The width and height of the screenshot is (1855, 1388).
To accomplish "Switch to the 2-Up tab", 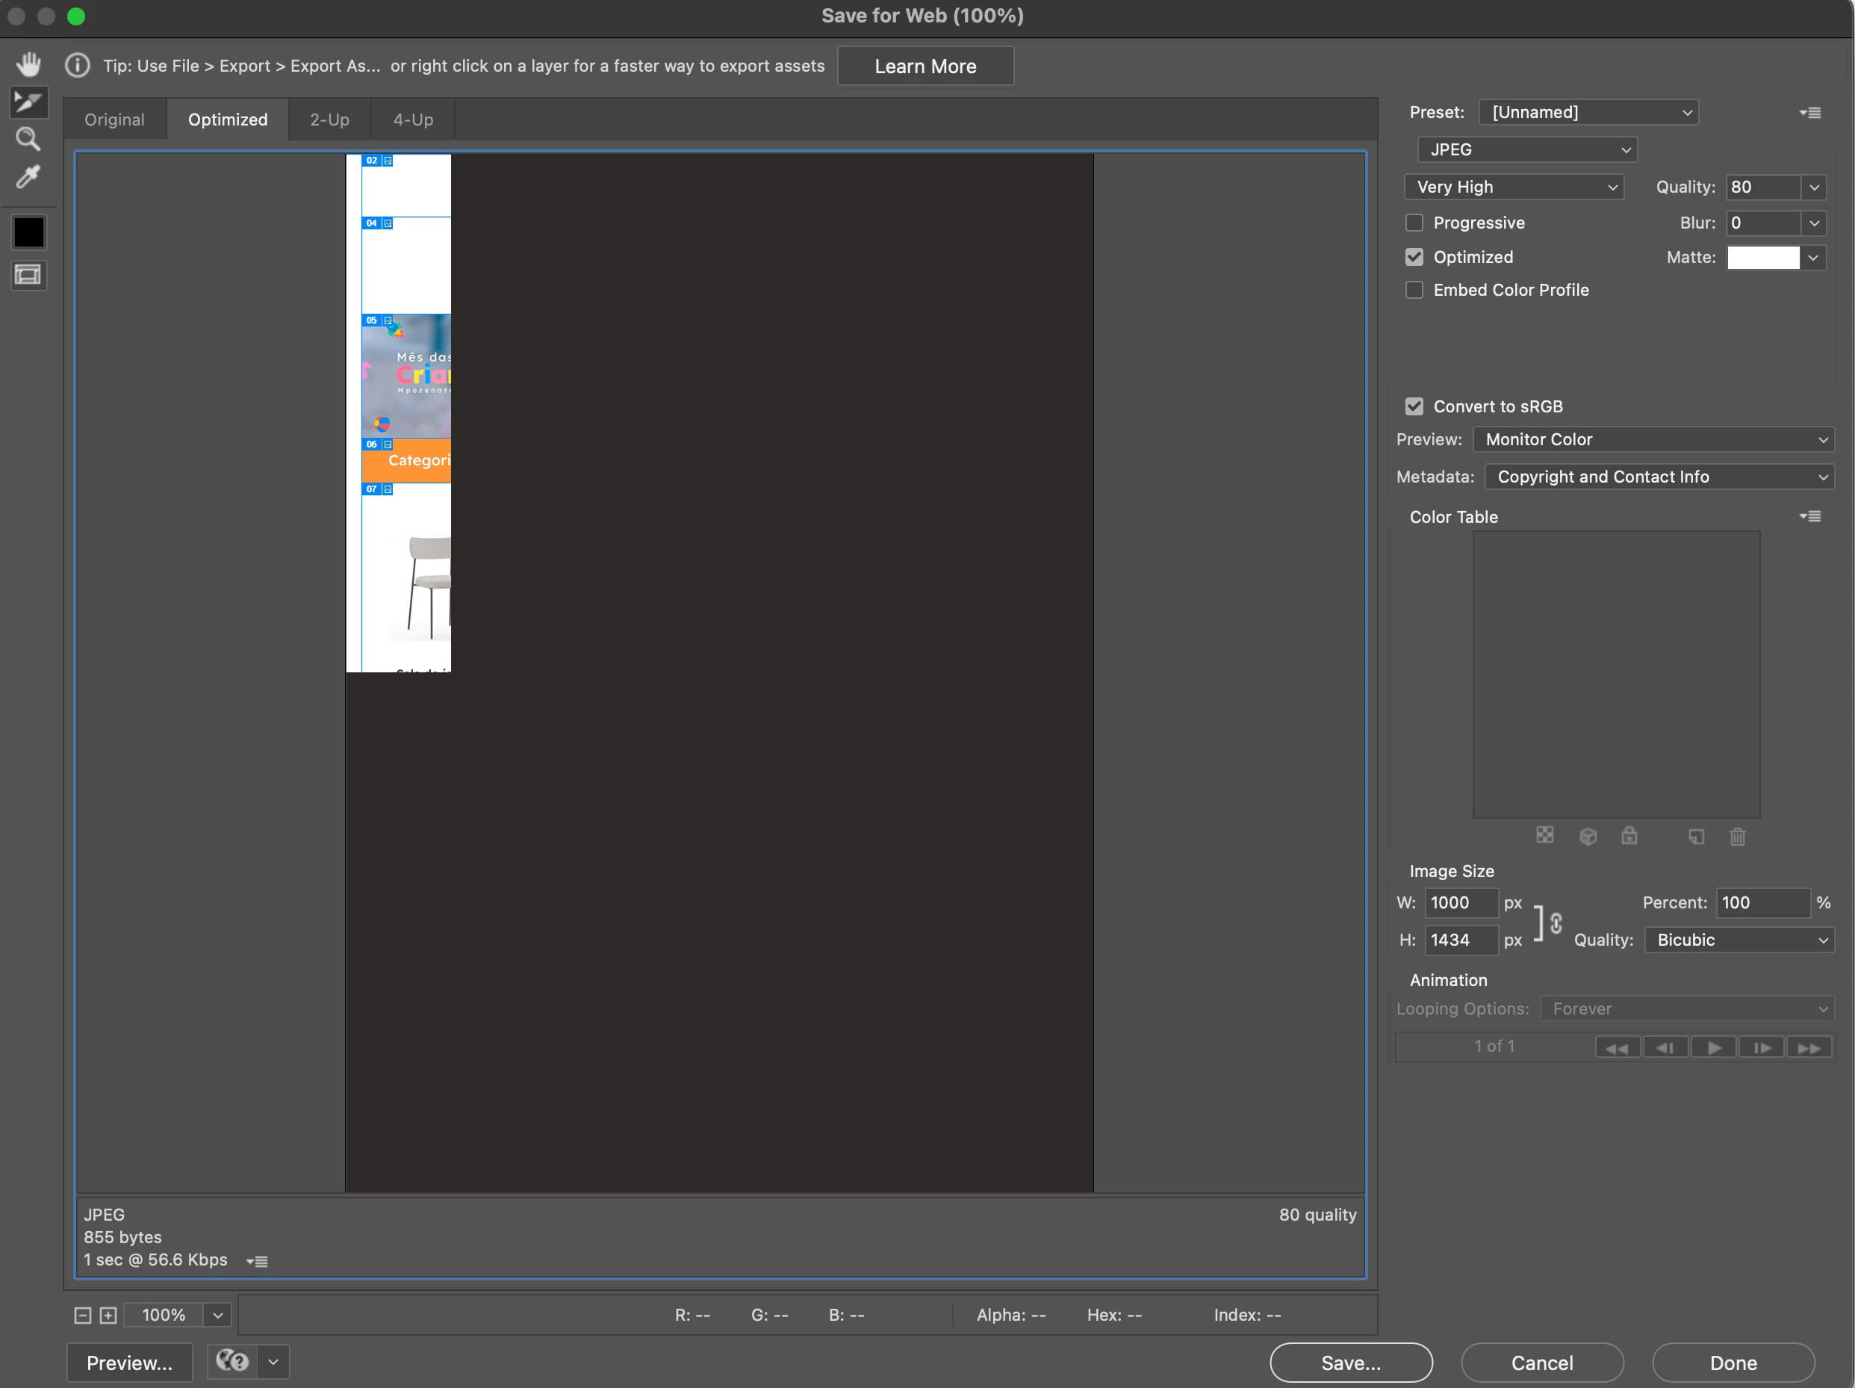I will click(x=329, y=120).
